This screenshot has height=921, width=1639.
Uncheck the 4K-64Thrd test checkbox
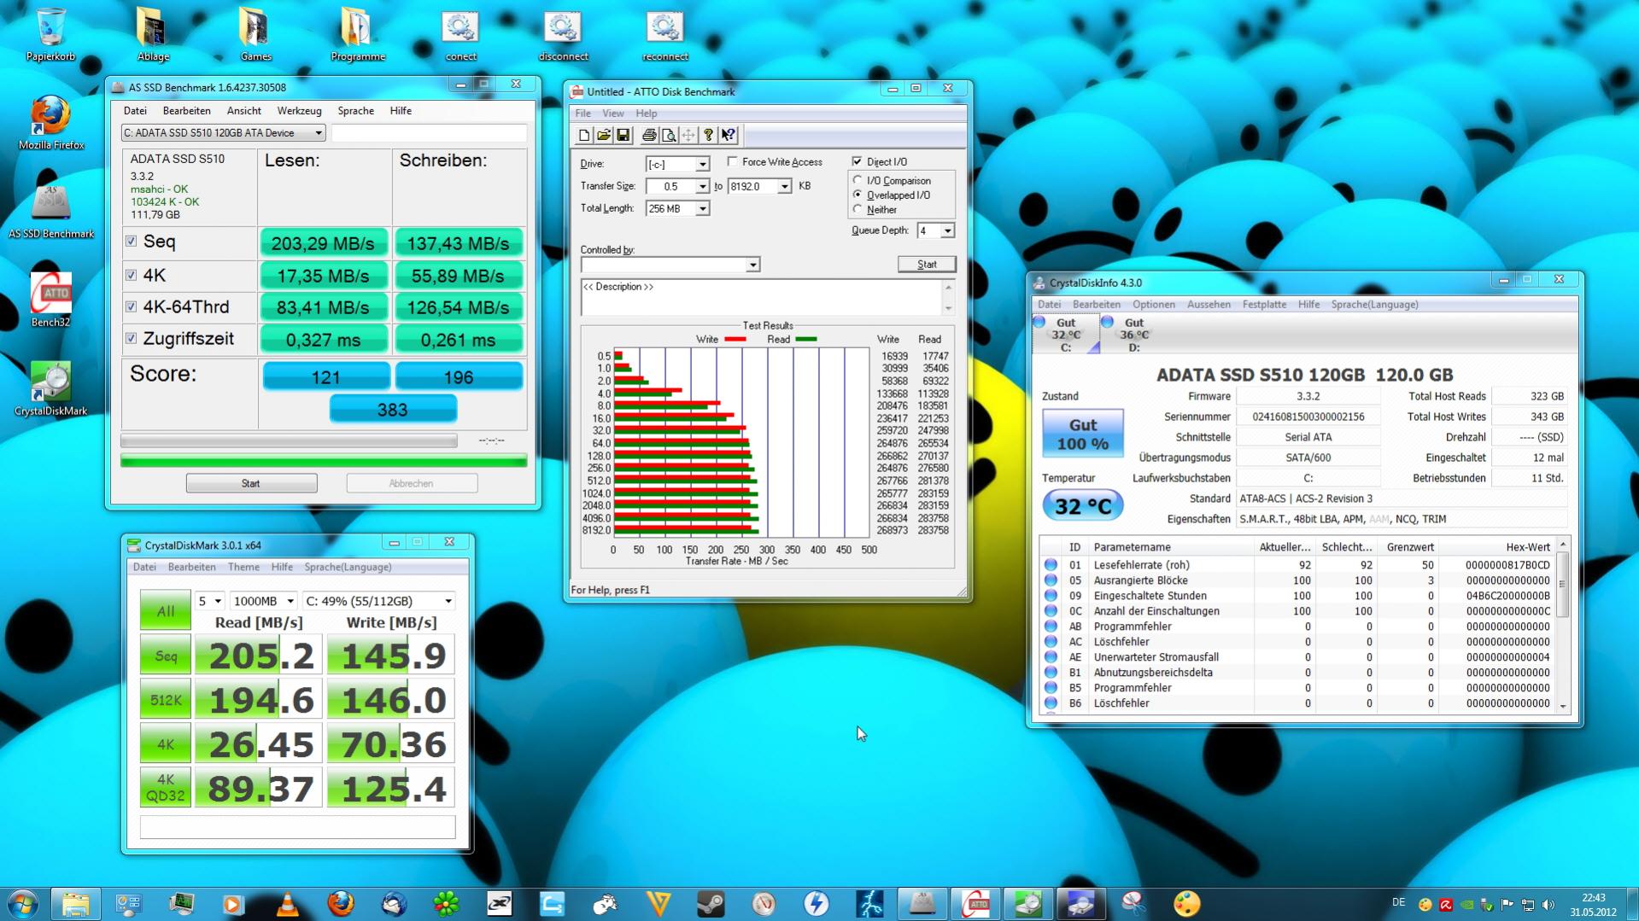(131, 306)
